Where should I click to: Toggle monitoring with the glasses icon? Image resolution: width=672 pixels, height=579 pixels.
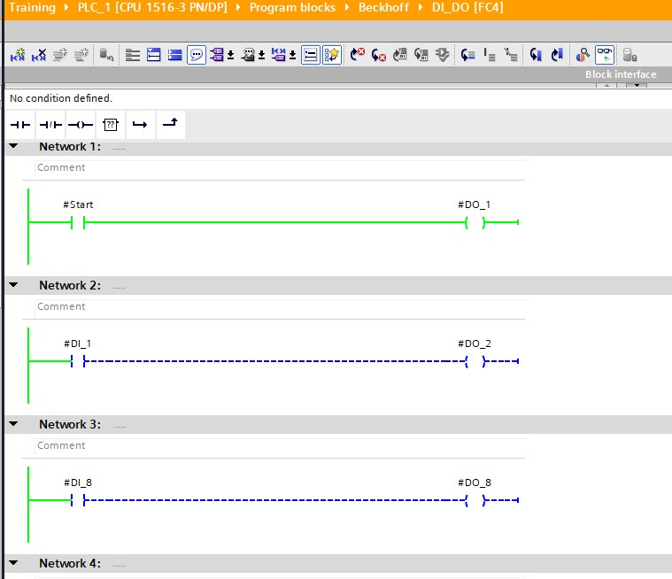(605, 55)
